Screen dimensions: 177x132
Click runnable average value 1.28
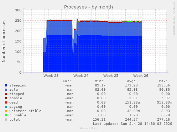(134, 115)
